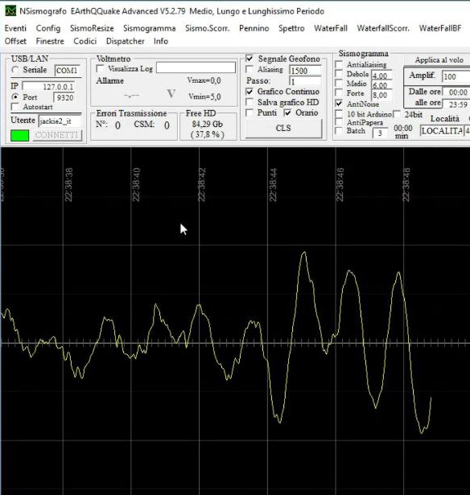Click the Free HD value 84,29 Gb
Viewport: 470px width, 495px height.
click(x=208, y=125)
